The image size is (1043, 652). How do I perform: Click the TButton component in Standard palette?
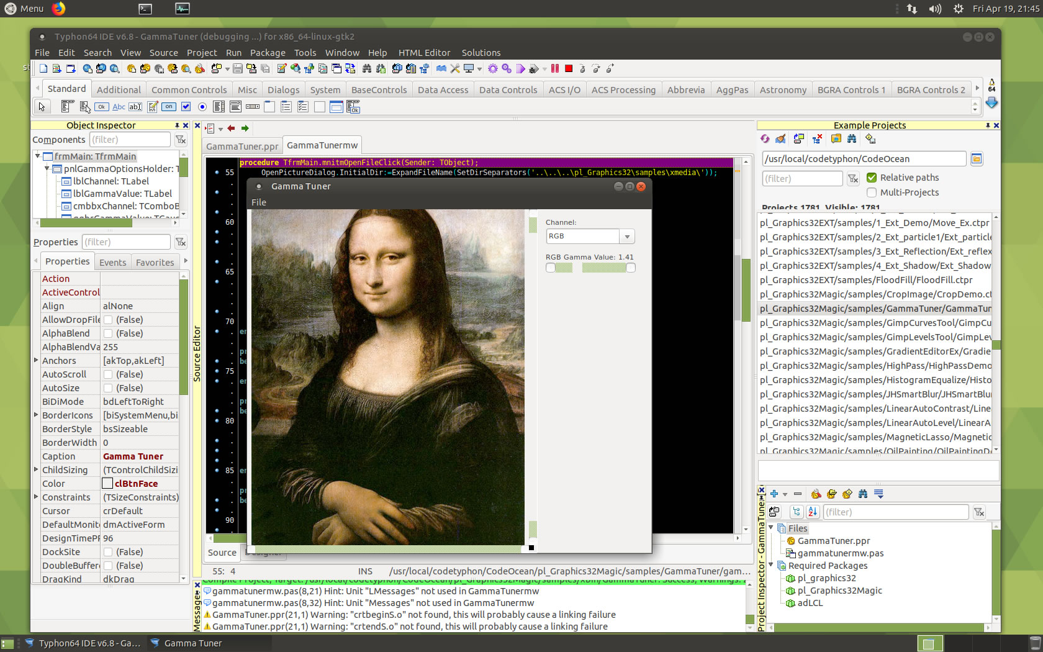point(102,107)
